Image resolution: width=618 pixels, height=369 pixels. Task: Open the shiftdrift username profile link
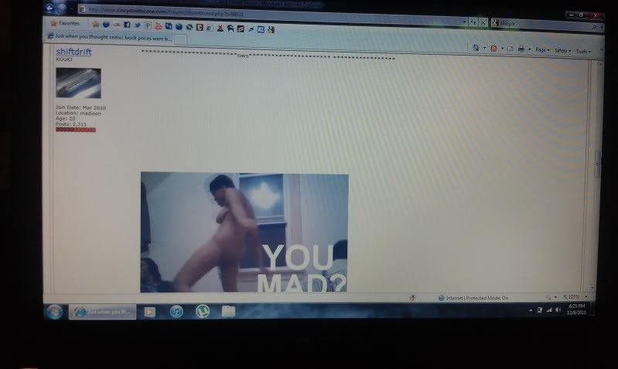click(73, 52)
